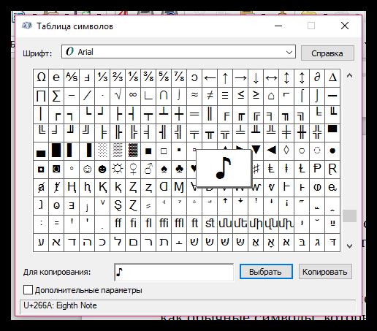This screenshot has width=377, height=331.
Task: Pick the one-third fraction character
Action: (102, 77)
